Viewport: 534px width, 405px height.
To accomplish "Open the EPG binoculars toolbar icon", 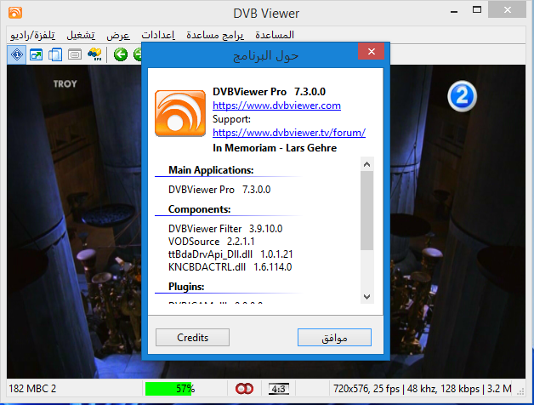I will click(x=94, y=54).
